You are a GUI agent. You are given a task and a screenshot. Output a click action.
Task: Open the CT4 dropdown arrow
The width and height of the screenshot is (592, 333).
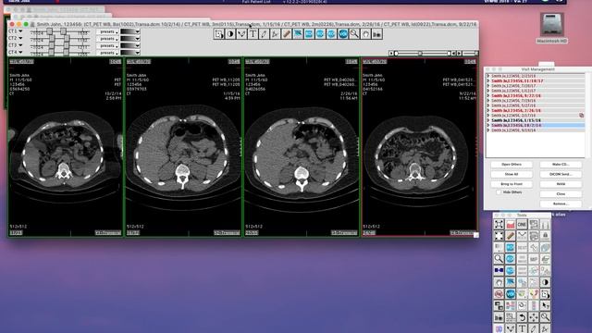[x=20, y=52]
